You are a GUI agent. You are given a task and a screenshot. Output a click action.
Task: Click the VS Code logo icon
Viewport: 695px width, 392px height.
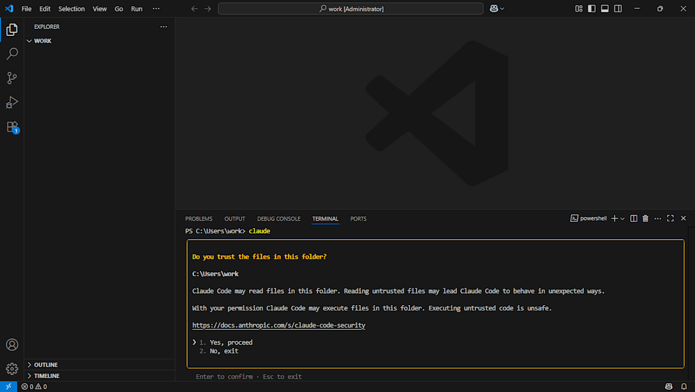click(x=9, y=9)
